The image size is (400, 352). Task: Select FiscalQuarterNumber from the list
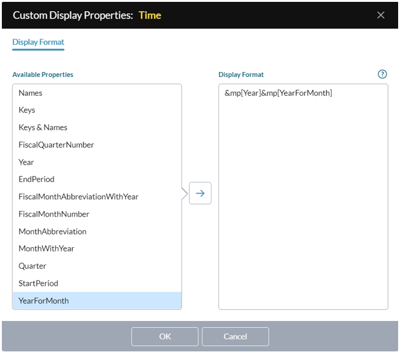[97, 145]
